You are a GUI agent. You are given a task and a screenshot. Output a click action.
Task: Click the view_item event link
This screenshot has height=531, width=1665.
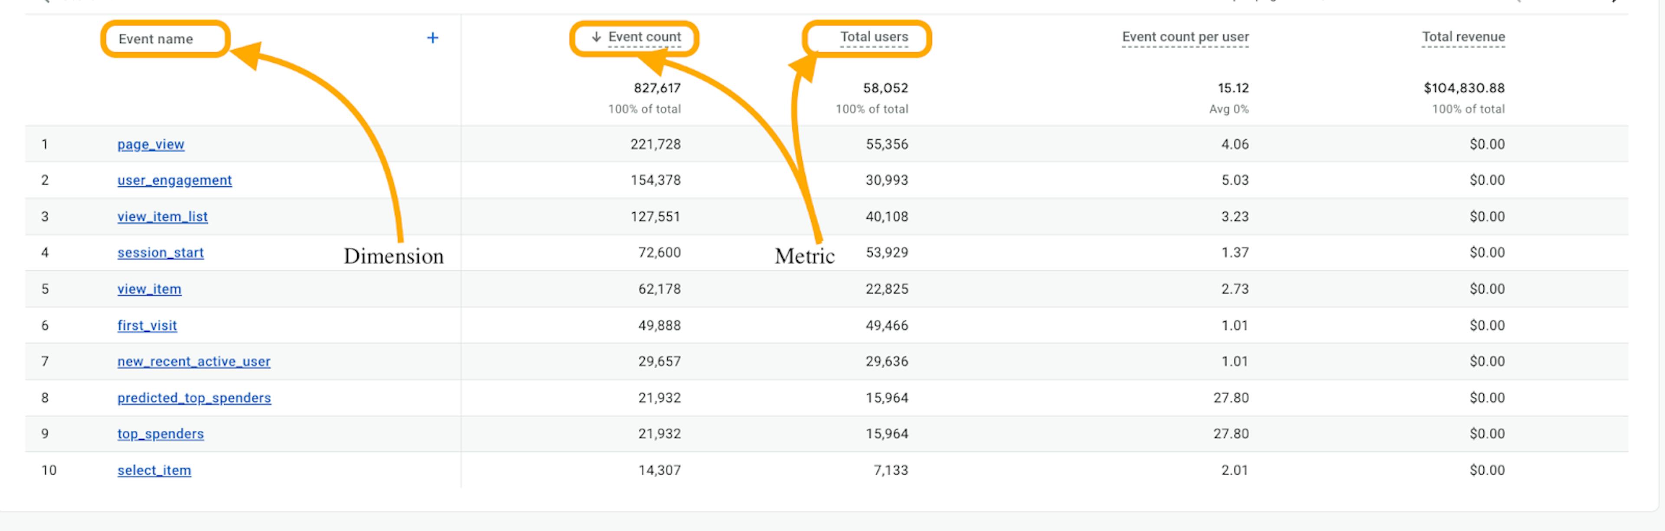click(x=149, y=289)
